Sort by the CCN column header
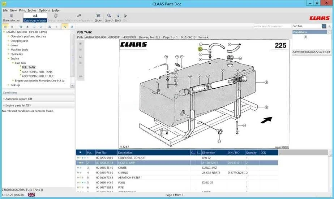This screenshot has height=199, width=334. pyautogui.click(x=269, y=152)
